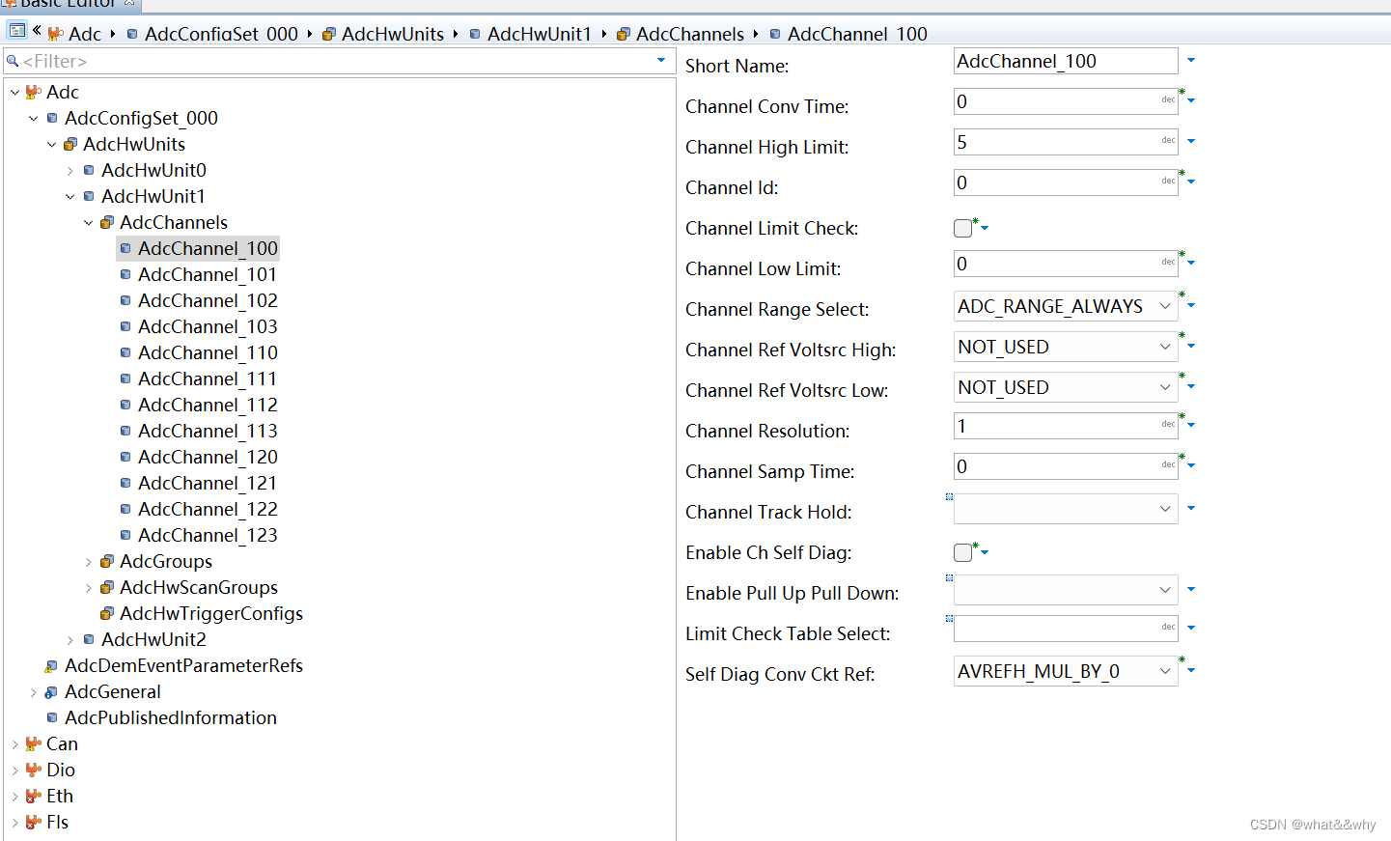The width and height of the screenshot is (1391, 841).
Task: Click the Can module puzzle icon
Action: (35, 743)
